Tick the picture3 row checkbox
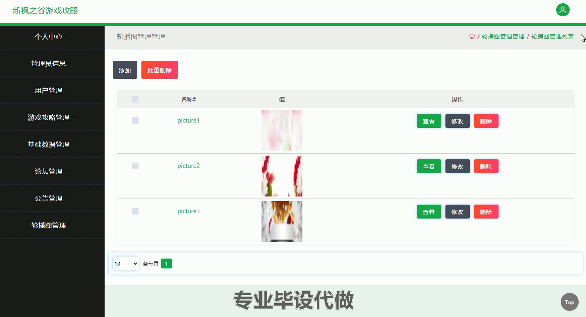586x317 pixels. click(135, 211)
